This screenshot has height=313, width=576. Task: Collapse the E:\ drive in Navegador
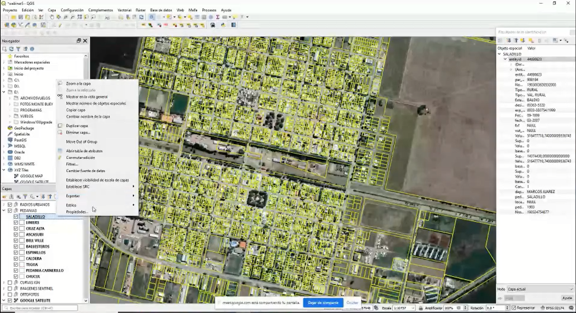click(x=4, y=92)
